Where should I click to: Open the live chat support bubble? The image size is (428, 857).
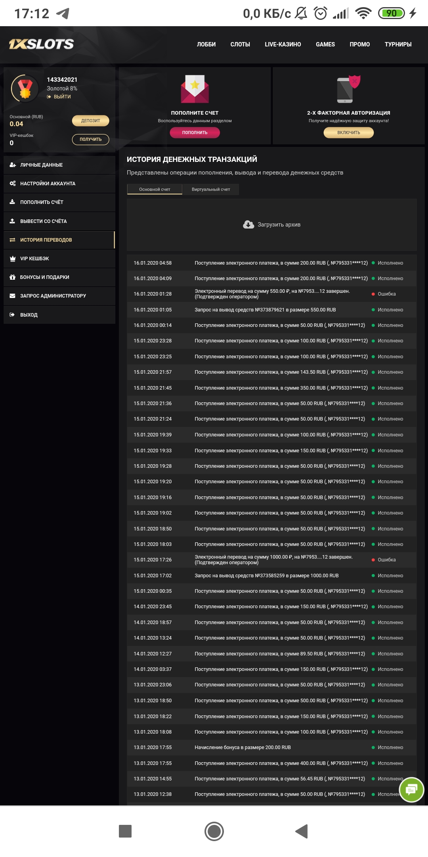[x=411, y=790]
